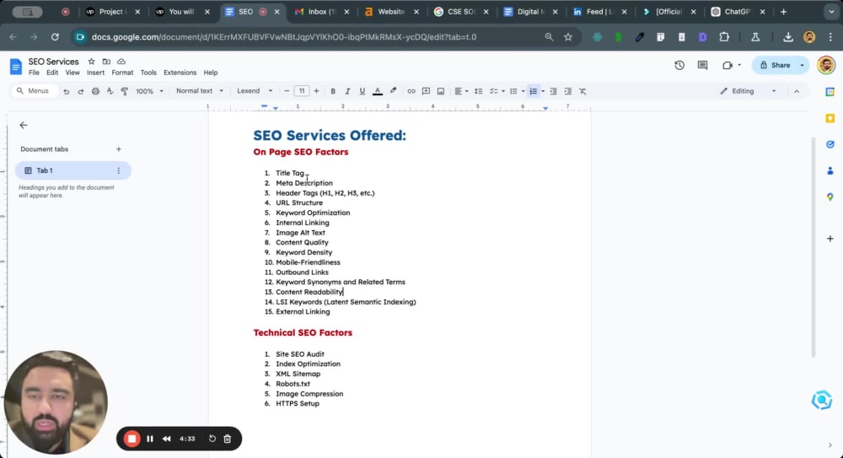Toggle the numbered list button
This screenshot has width=843, height=458.
tap(533, 91)
